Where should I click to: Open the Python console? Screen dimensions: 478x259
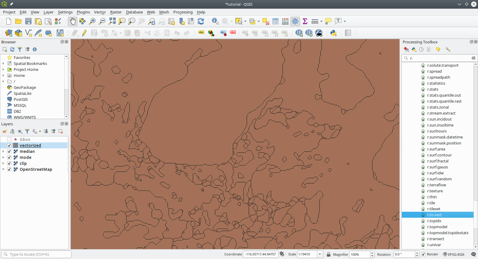333,33
